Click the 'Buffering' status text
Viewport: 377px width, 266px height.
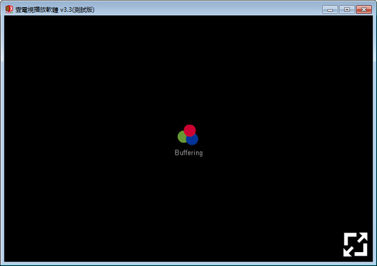click(188, 153)
